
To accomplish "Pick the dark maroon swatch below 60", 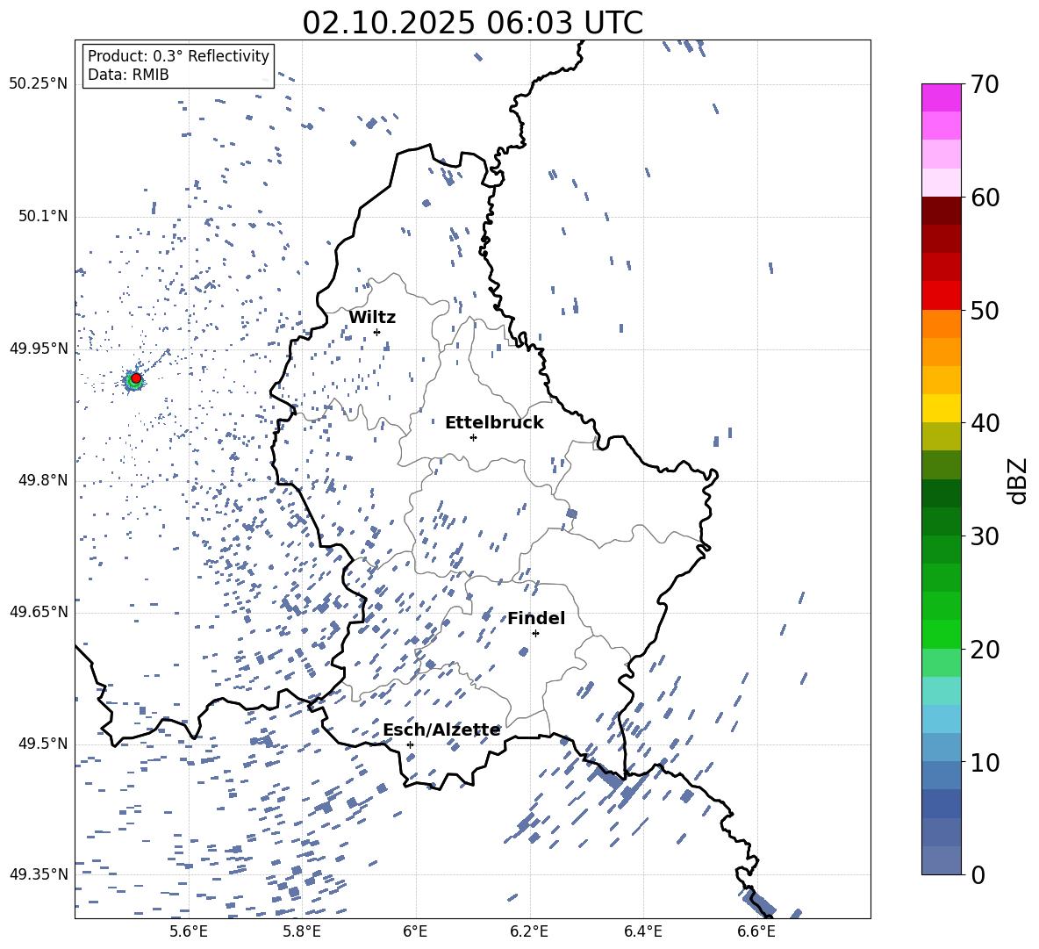I will click(941, 211).
